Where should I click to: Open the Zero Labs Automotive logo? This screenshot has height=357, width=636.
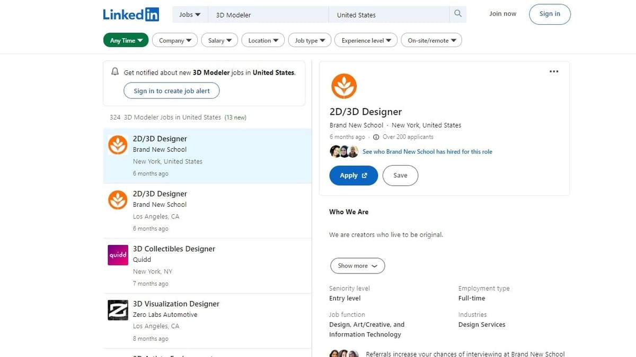[118, 310]
